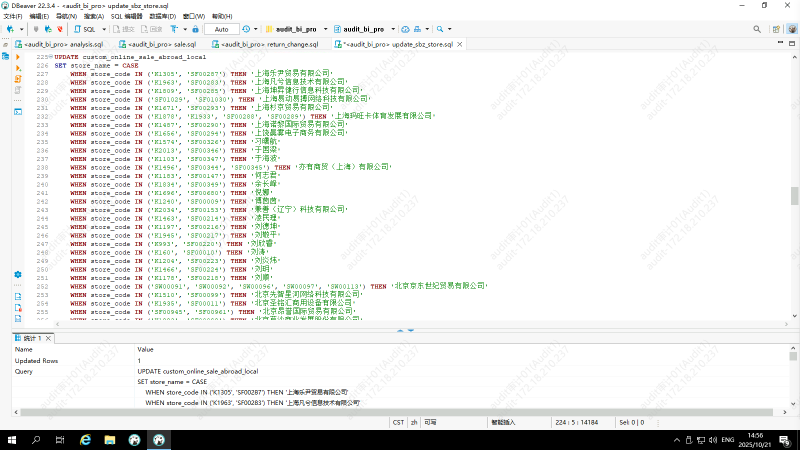This screenshot has height=450, width=800.
Task: Open File Explorer from the taskbar
Action: [x=109, y=440]
